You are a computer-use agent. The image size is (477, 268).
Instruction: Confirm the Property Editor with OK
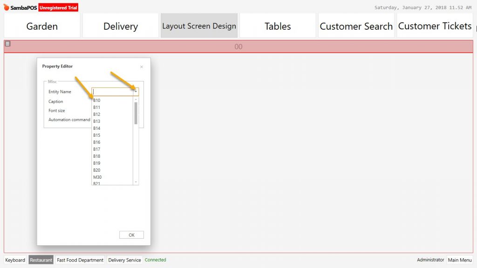131,235
